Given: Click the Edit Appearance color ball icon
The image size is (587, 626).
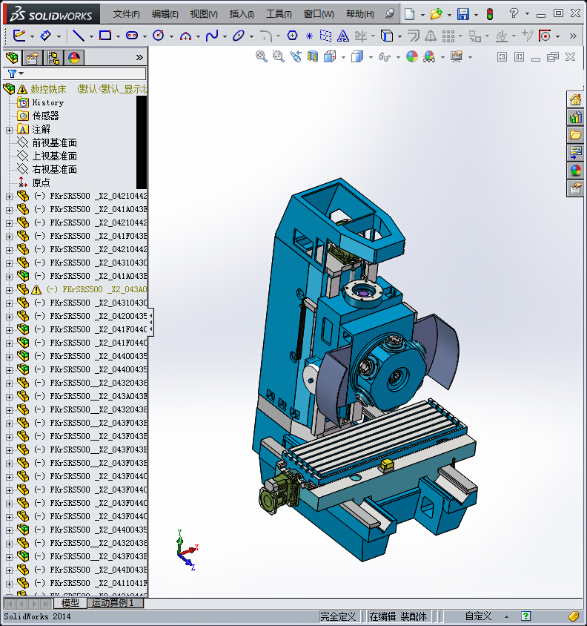Looking at the screenshot, I should [x=412, y=56].
